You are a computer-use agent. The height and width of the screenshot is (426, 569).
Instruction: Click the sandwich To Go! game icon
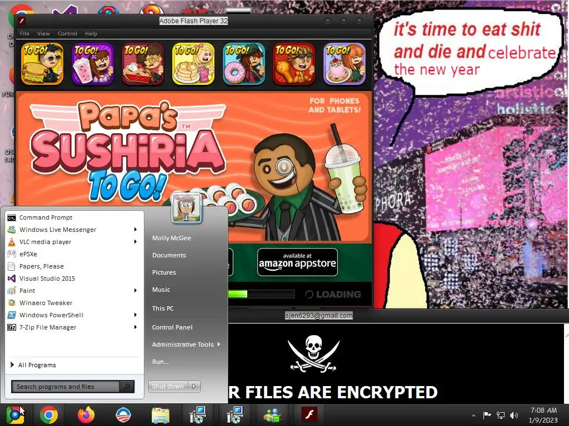point(42,64)
